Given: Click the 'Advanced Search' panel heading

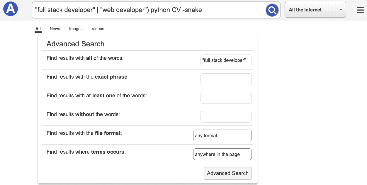Looking at the screenshot, I should 75,44.
